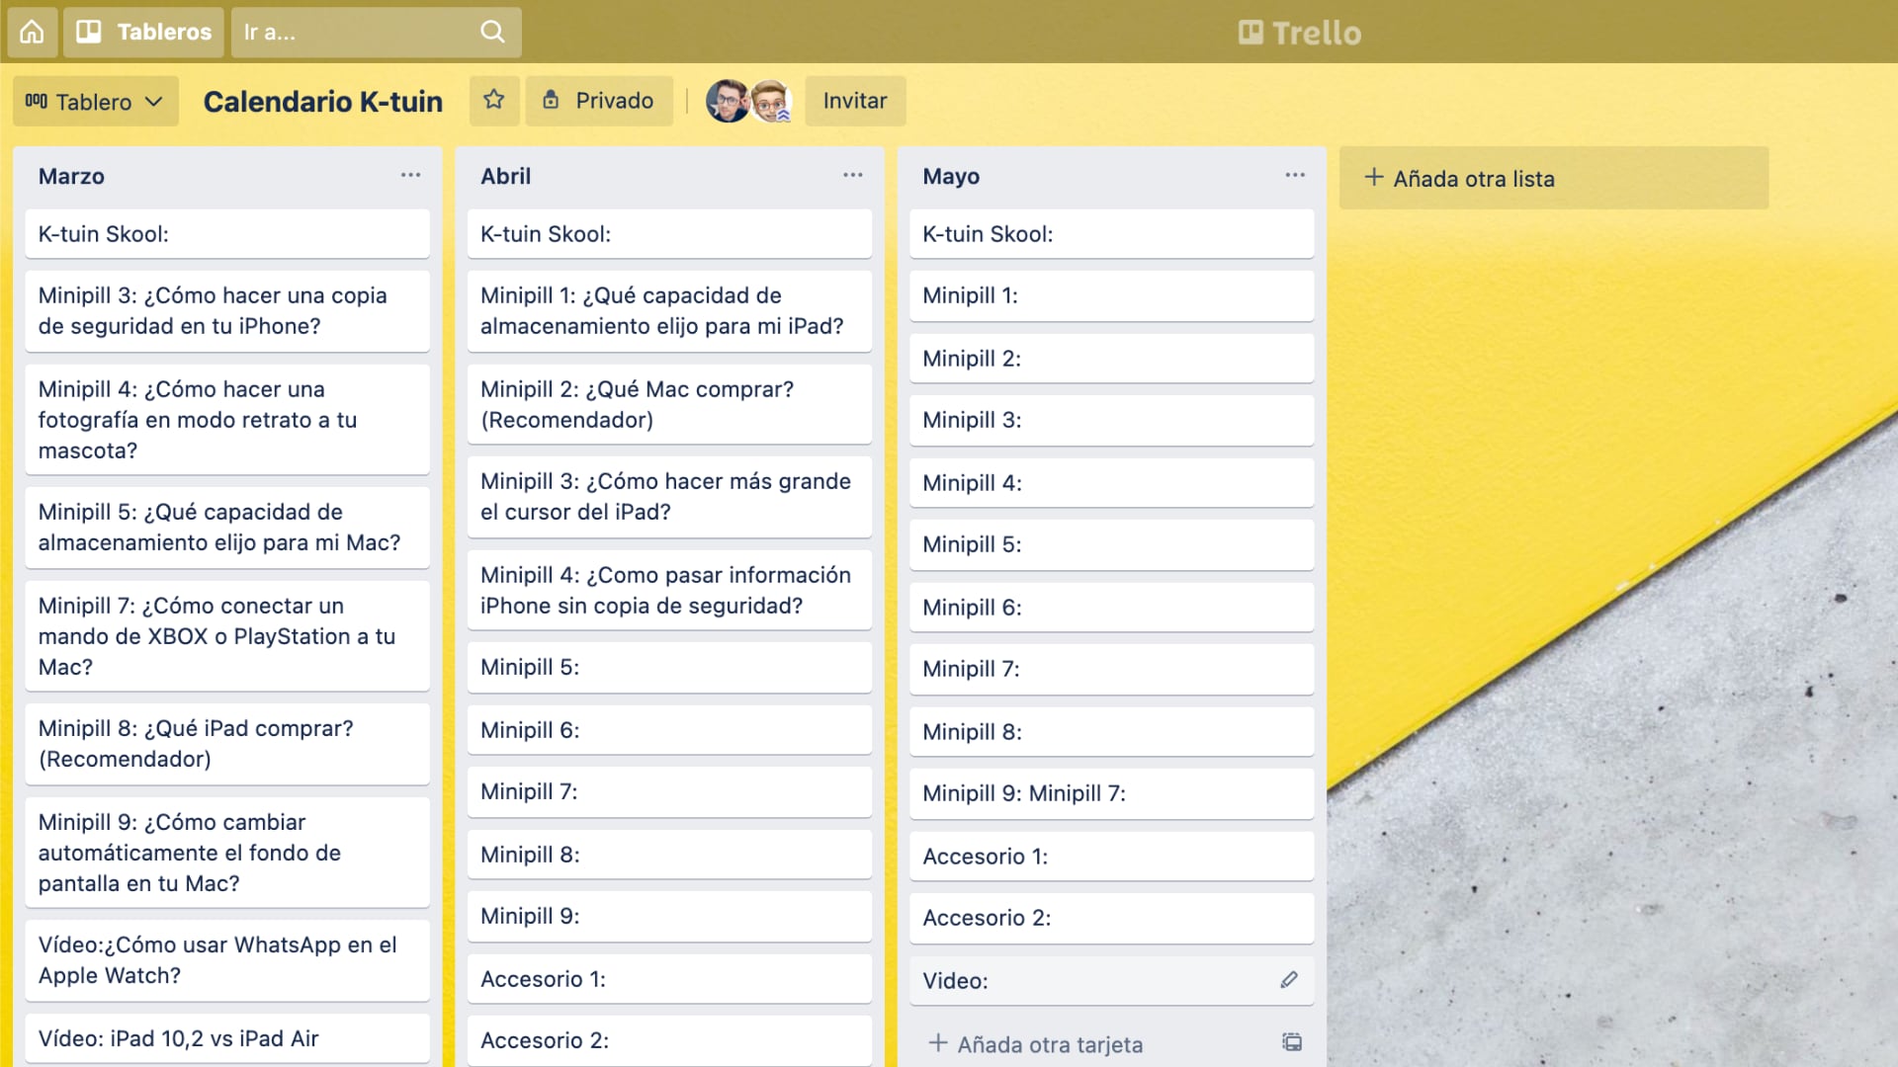
Task: Open Minipill 3 iPad cursor card in Abril
Action: pos(669,496)
